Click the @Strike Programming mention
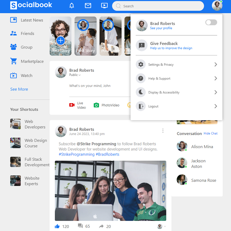This screenshot has width=231, height=231. 96,144
